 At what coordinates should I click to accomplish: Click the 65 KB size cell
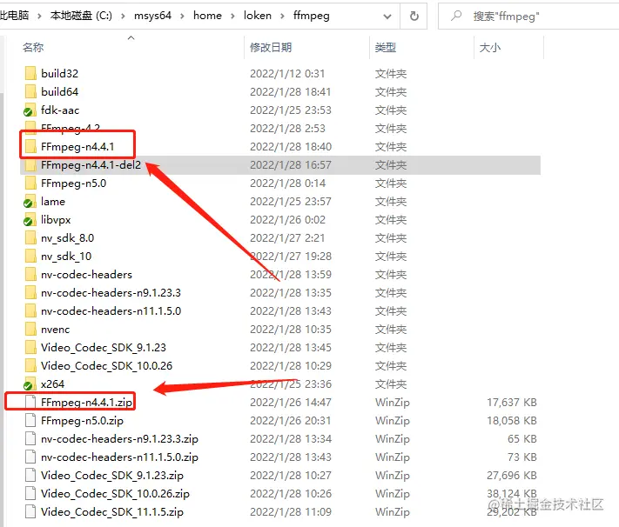coord(522,438)
